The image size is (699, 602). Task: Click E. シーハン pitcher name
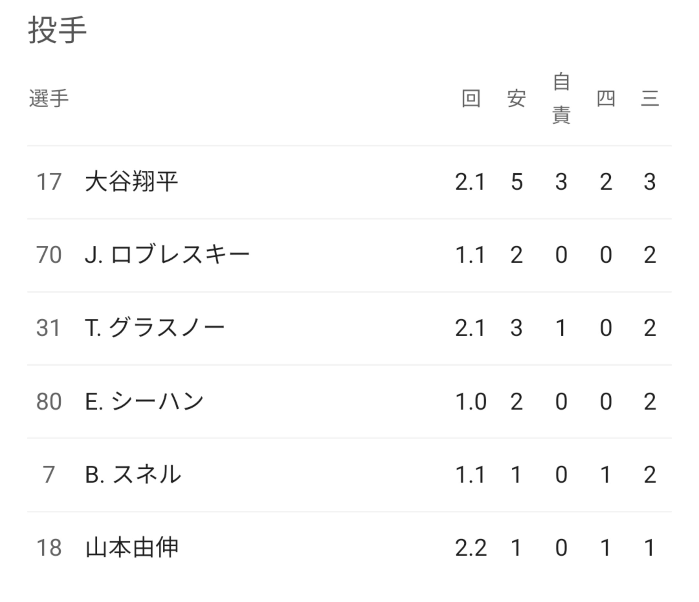point(144,401)
